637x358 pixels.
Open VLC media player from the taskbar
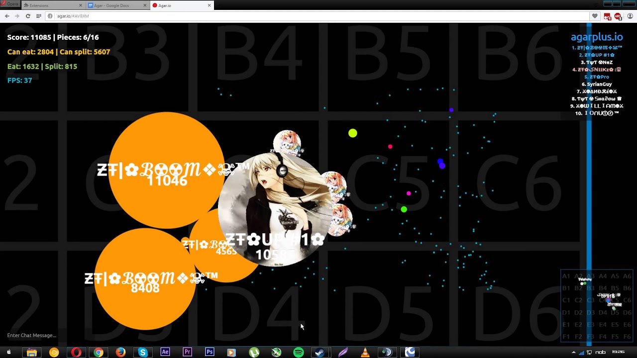(365, 352)
